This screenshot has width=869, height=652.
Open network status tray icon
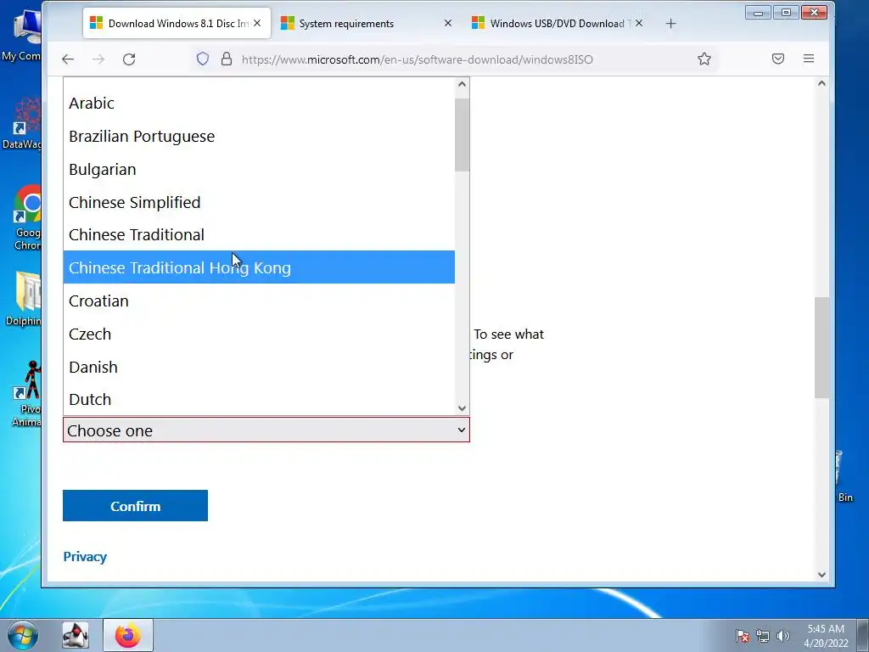(x=763, y=636)
